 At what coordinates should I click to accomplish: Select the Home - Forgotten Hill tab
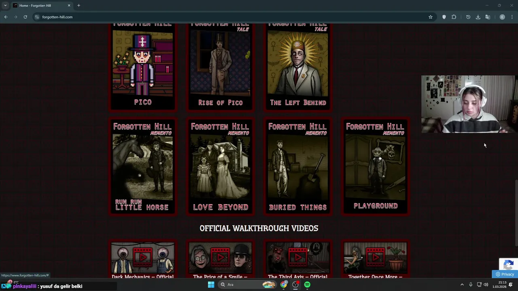[41, 6]
